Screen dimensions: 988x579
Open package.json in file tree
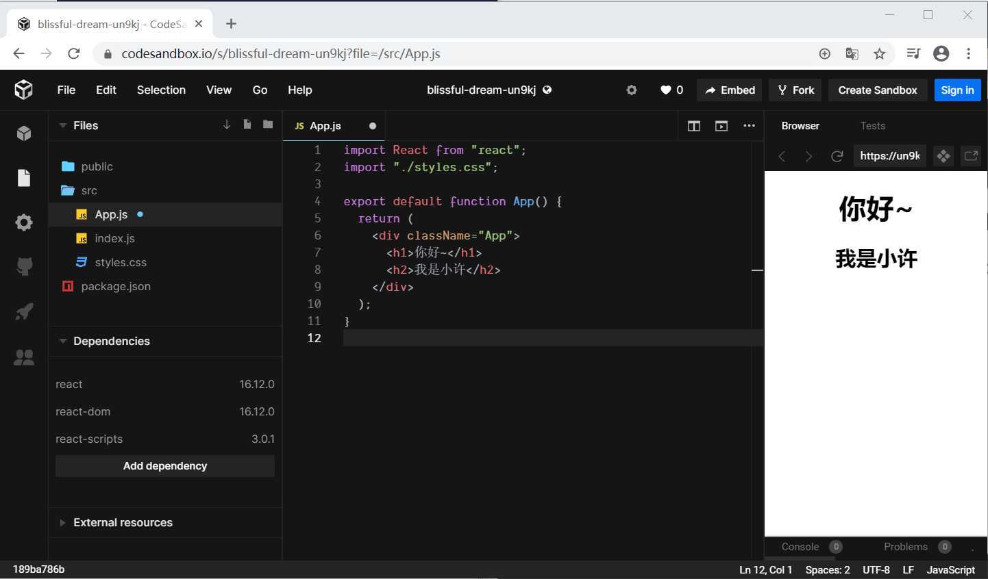pos(165,286)
